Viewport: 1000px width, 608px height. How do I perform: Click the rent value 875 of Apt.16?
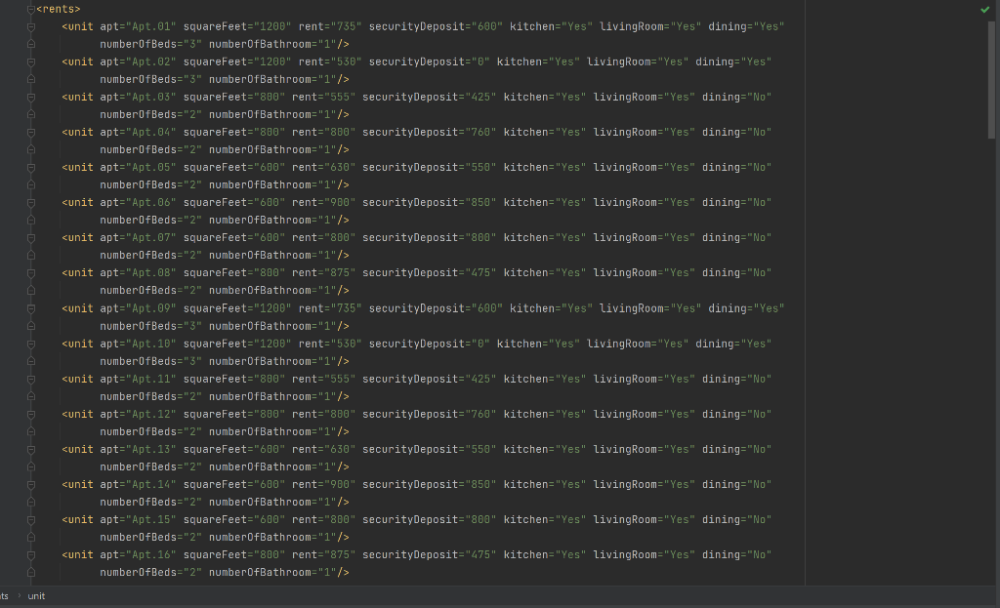pyautogui.click(x=341, y=554)
